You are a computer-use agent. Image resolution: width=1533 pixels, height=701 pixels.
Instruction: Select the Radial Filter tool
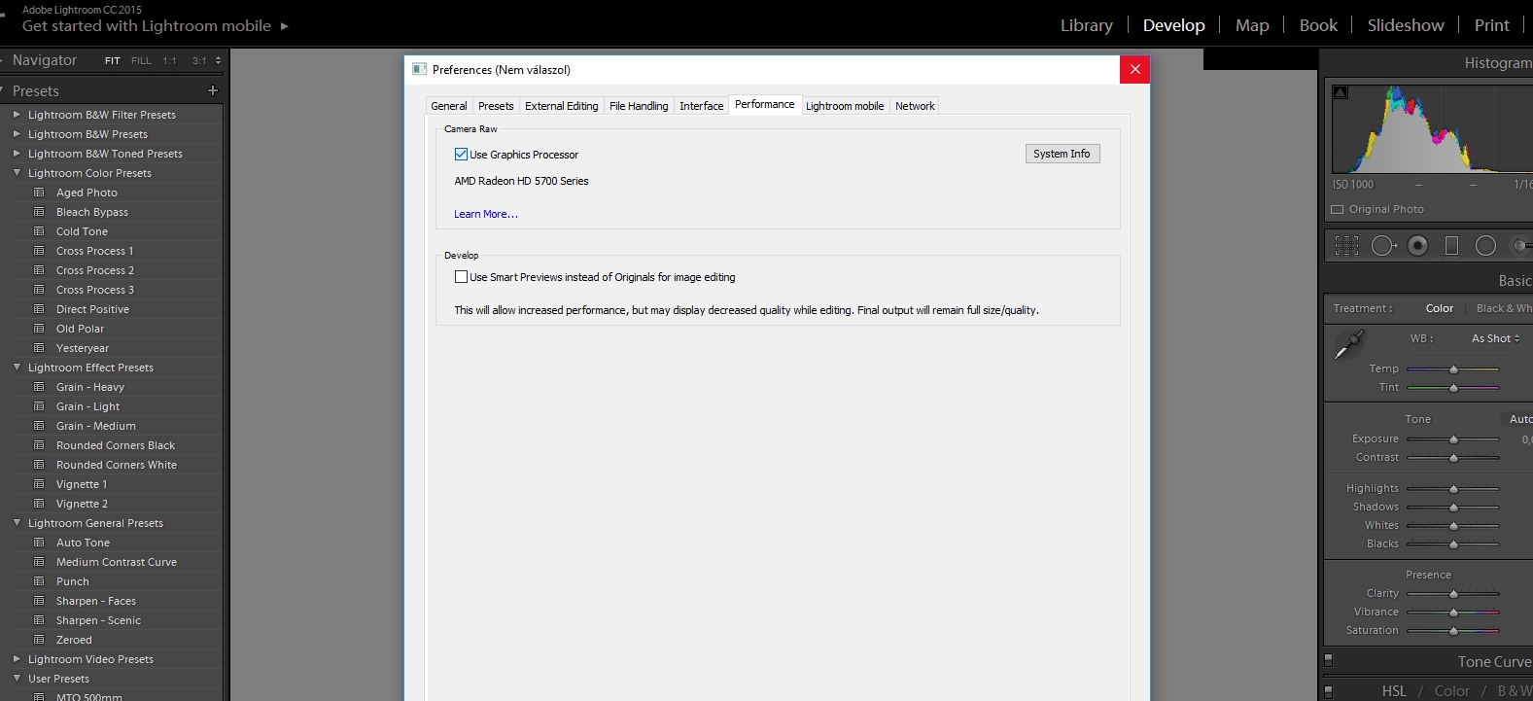point(1485,246)
